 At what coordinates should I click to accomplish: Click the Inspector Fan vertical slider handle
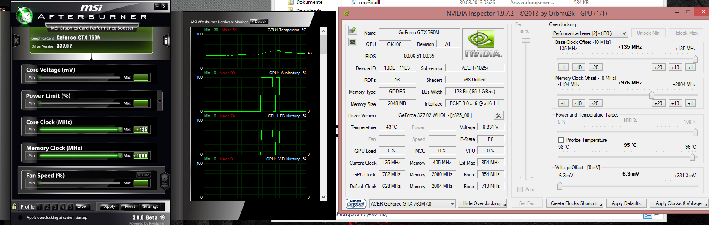pyautogui.click(x=526, y=41)
